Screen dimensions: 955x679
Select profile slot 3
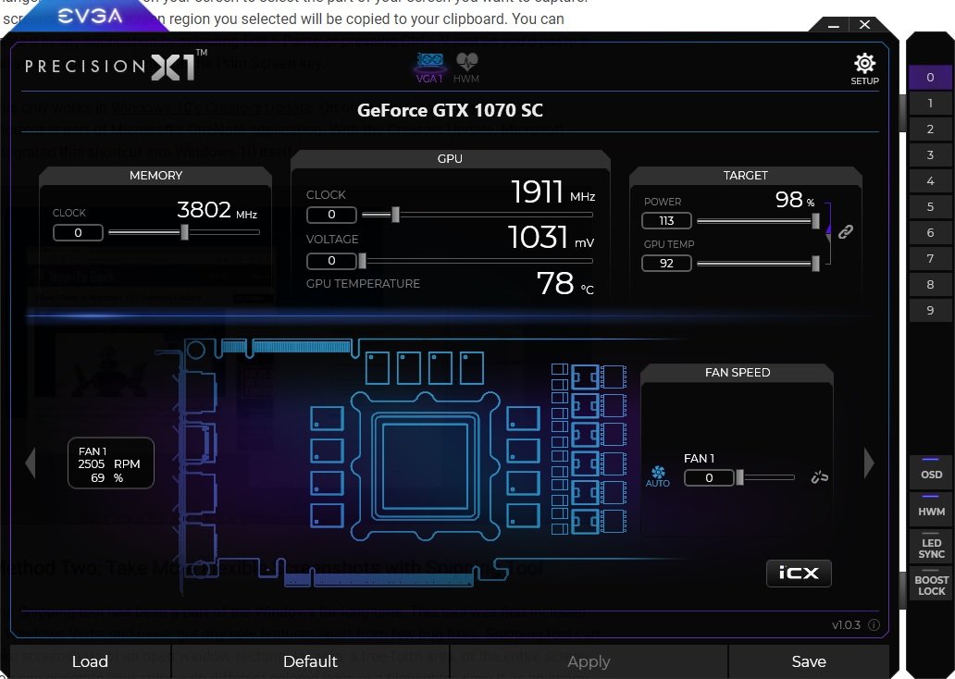click(930, 154)
